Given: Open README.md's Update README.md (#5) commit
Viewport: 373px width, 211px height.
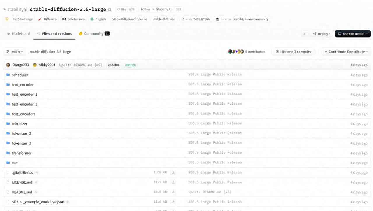Looking at the screenshot, I should point(210,192).
